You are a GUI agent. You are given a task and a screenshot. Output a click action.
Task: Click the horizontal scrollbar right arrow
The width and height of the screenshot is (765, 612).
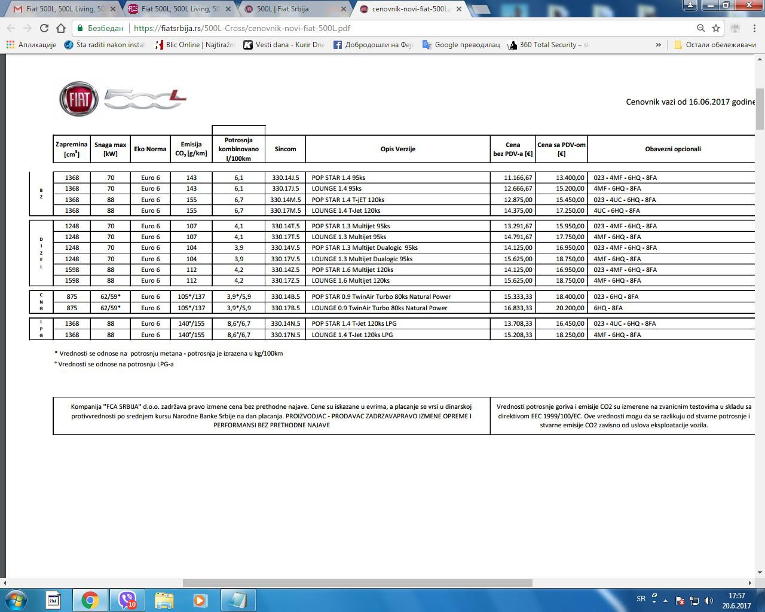pos(750,583)
